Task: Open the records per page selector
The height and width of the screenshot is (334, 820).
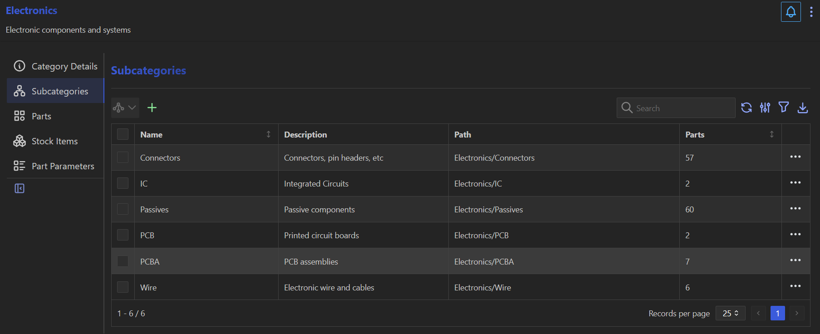Action: pos(730,314)
